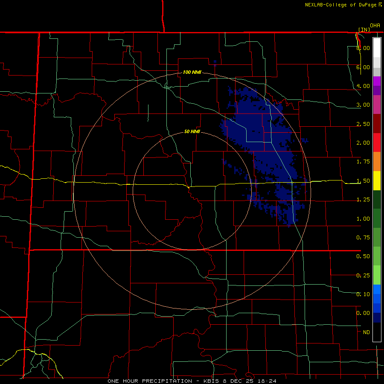Image resolution: width=384 pixels, height=384 pixels.
Task: Click the NEXLAB-College of DuPage credit text
Action: click(x=343, y=5)
